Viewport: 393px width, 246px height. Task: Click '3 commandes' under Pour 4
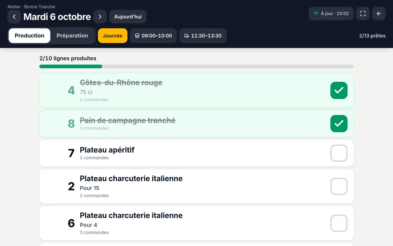pos(94,233)
